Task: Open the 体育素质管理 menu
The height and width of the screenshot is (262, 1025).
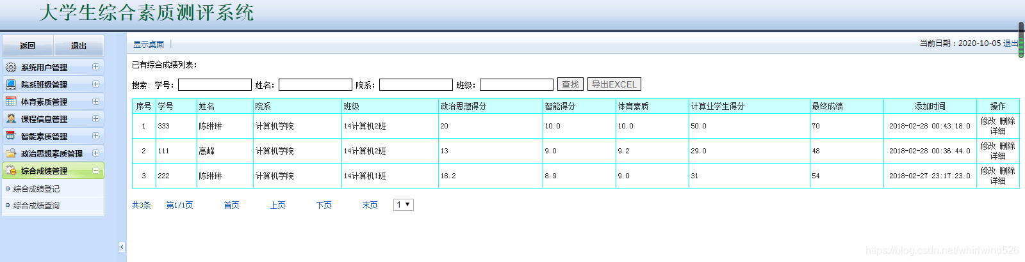Action: tap(53, 102)
